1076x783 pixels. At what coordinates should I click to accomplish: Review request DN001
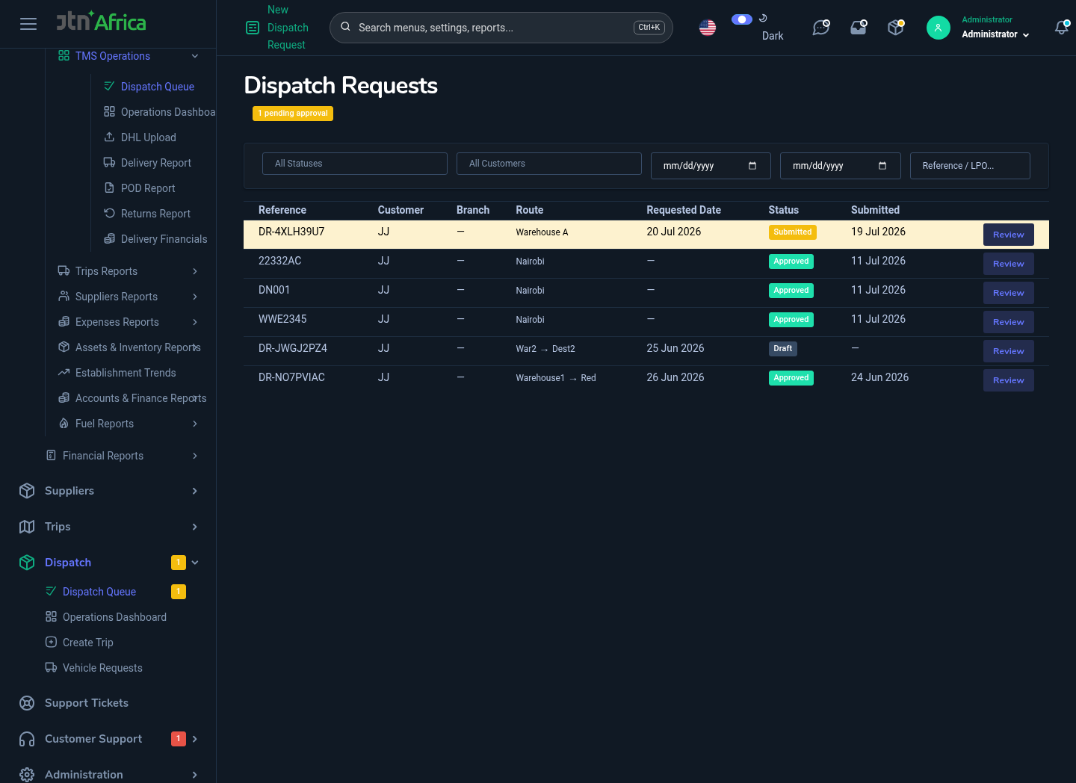click(x=1009, y=293)
